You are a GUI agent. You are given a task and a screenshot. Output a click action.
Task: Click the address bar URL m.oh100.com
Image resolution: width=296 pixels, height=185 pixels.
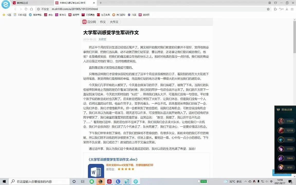click(75, 9)
